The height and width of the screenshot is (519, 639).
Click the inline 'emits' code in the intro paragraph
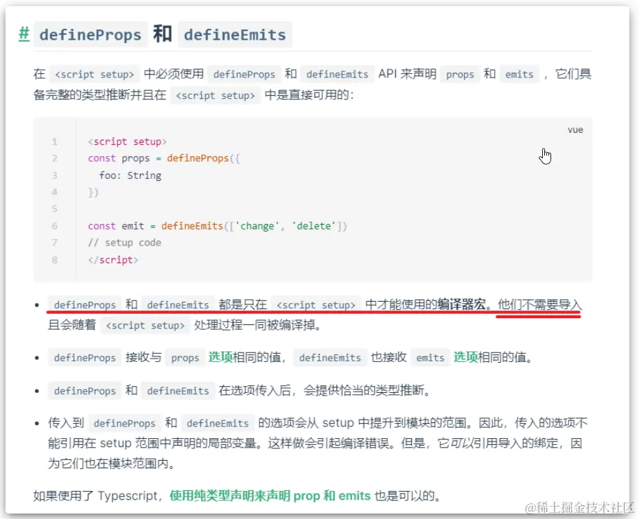[x=519, y=75]
